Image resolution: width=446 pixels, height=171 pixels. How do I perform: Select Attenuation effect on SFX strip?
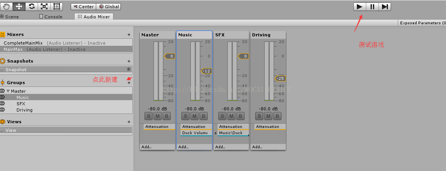[x=233, y=127]
